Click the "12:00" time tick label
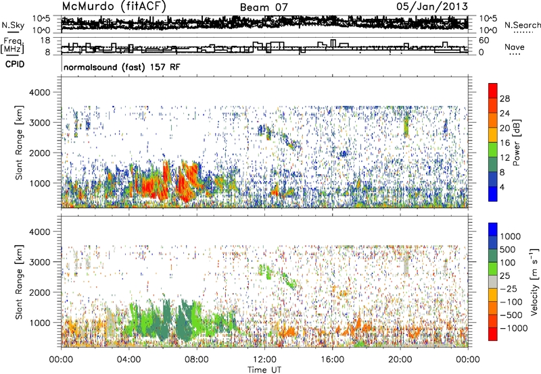The height and width of the screenshot is (374, 541). pyautogui.click(x=264, y=360)
